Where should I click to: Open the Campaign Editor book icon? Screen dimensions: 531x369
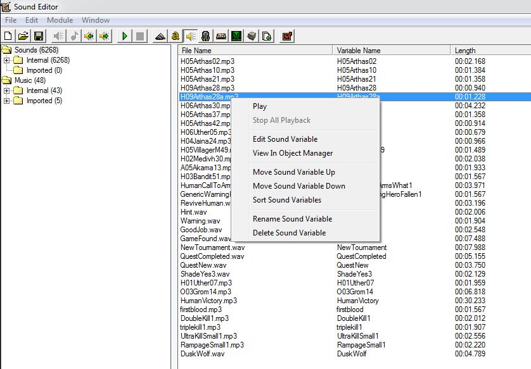(221, 36)
